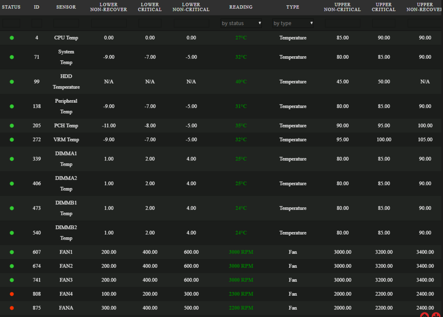Click '45.00' upper non-critical value for HDD Temperature

pyautogui.click(x=343, y=81)
